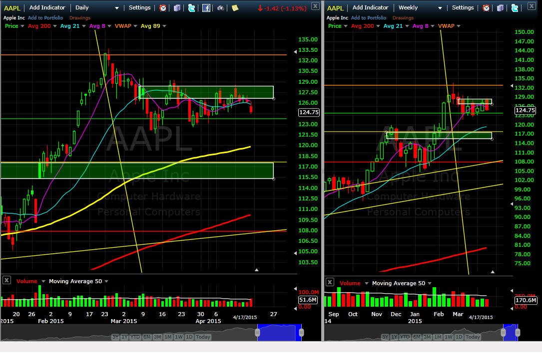Screen dimensions: 542x353
Task: Select 6M range in Daily chart
Action: tap(147, 337)
